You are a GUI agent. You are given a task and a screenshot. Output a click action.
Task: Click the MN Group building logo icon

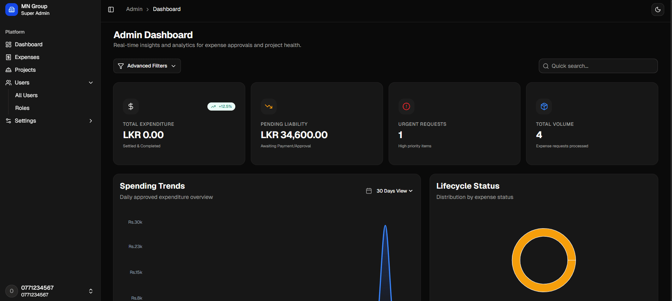click(x=12, y=10)
